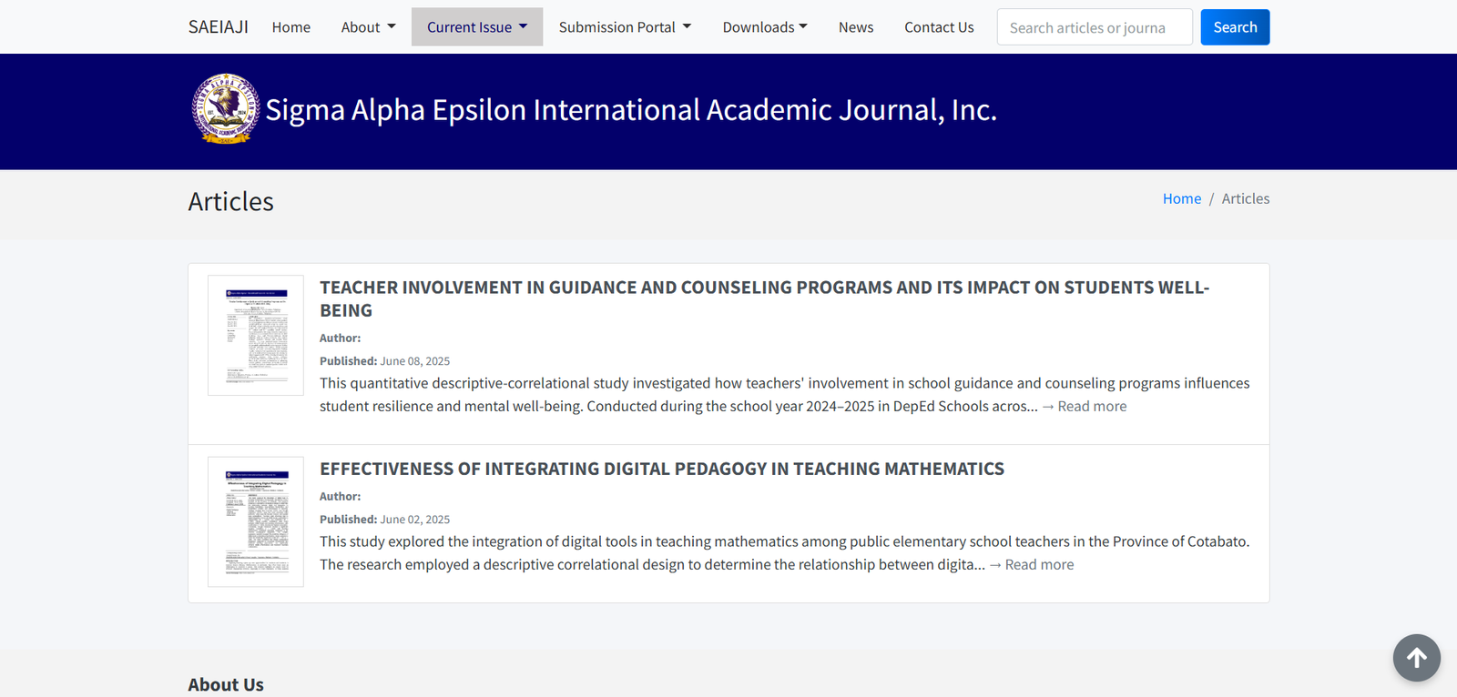
Task: Go to the Home nav item
Action: click(290, 27)
